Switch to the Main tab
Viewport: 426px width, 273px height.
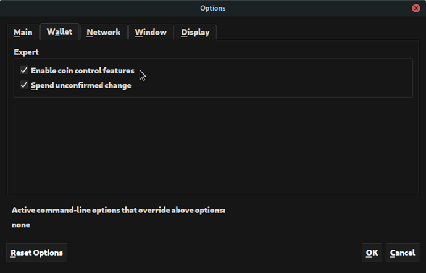click(23, 33)
